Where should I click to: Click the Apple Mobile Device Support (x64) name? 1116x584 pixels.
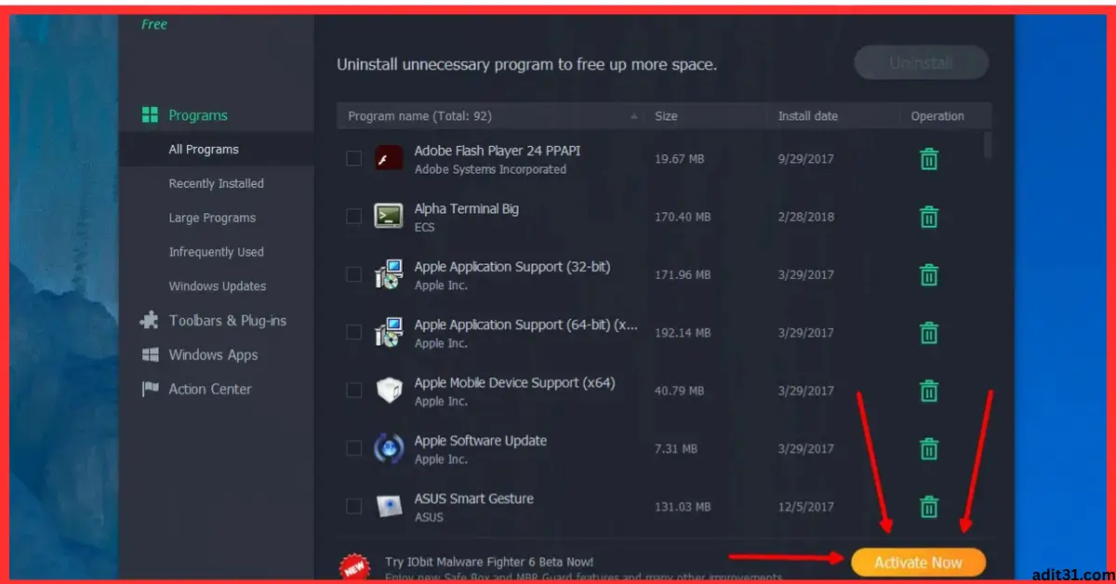(x=514, y=382)
